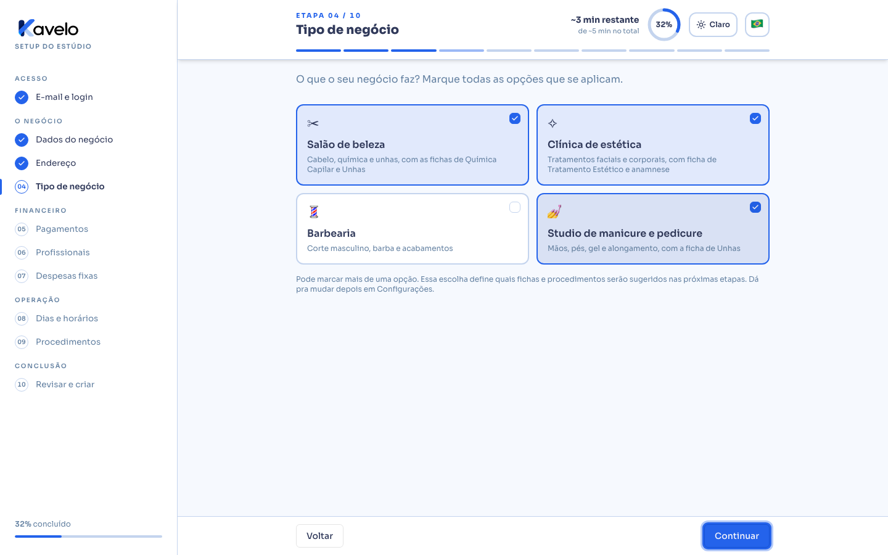Check the Barbearia checkbox
Screen dimensions: 888x555
pos(515,207)
